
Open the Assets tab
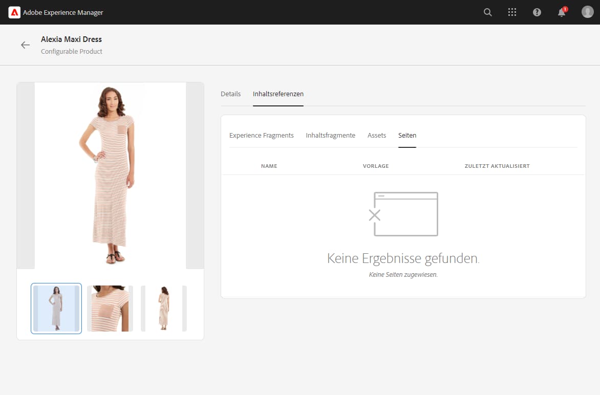click(377, 135)
